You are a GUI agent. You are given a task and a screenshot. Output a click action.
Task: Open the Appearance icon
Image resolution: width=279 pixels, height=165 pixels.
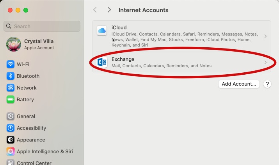pos(11,140)
